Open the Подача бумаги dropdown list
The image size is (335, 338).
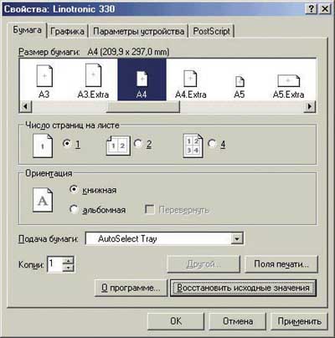click(x=237, y=239)
